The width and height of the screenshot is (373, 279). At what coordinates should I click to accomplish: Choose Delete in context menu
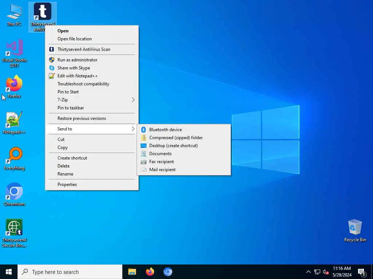(x=92, y=166)
